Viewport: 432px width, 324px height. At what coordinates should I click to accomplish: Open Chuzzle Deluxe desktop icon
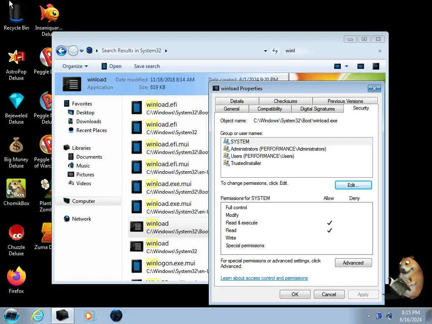pos(16,240)
